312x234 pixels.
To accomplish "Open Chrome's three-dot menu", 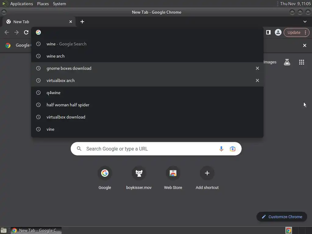I will [x=305, y=32].
